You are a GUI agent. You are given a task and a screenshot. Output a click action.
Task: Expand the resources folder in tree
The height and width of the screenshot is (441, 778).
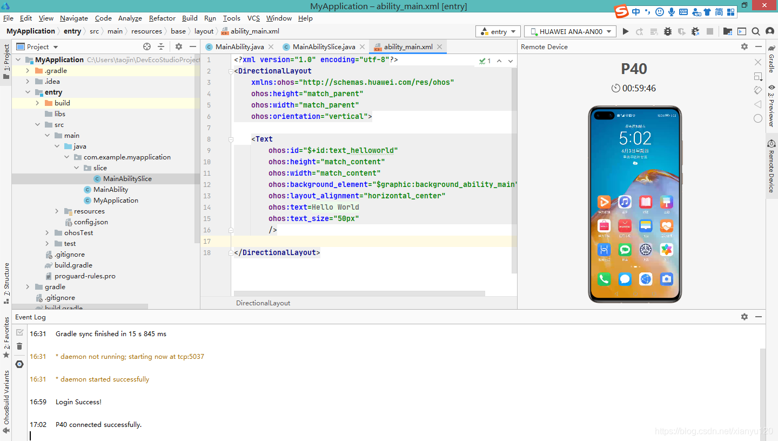[57, 211]
